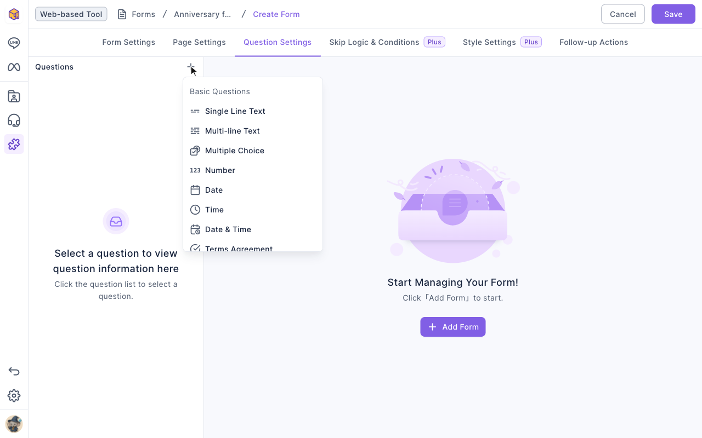Open the Style Settings tab

502,42
